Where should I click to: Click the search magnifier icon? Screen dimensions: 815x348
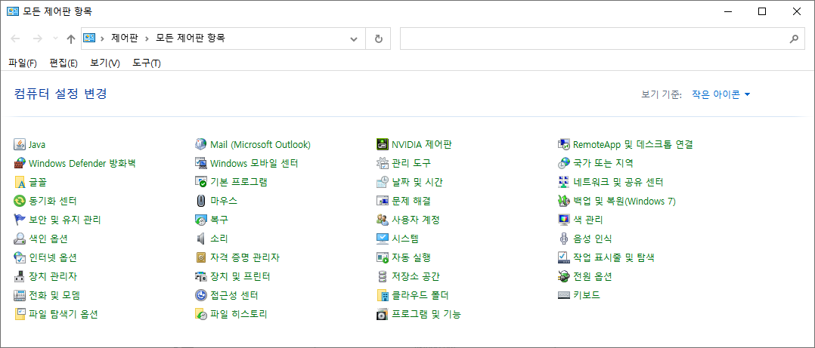[794, 38]
